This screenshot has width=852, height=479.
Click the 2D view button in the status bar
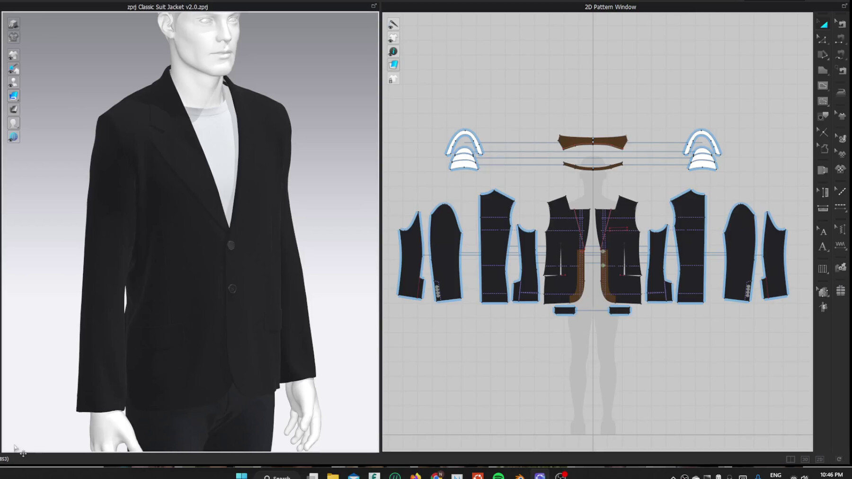[820, 459]
